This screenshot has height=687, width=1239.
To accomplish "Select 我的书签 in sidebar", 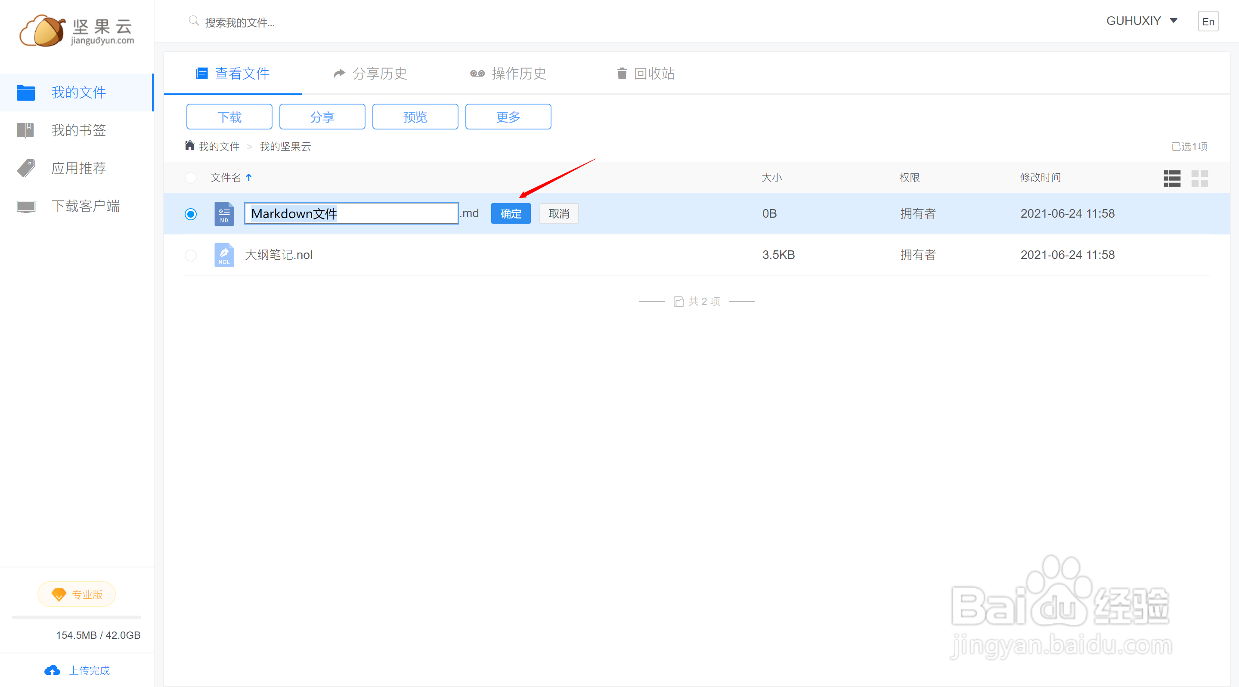I will pyautogui.click(x=77, y=130).
